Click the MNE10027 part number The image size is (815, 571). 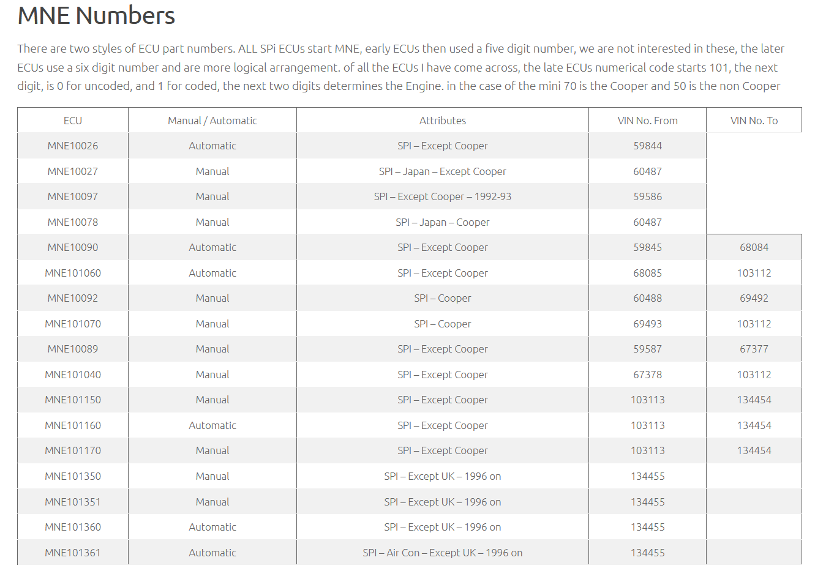73,171
